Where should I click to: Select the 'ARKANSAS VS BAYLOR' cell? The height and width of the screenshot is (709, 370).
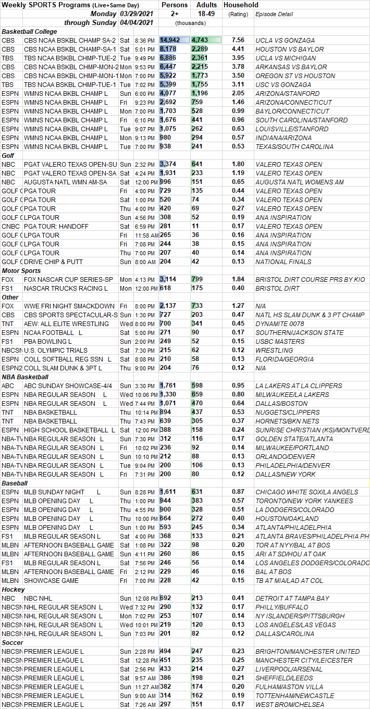click(x=291, y=67)
